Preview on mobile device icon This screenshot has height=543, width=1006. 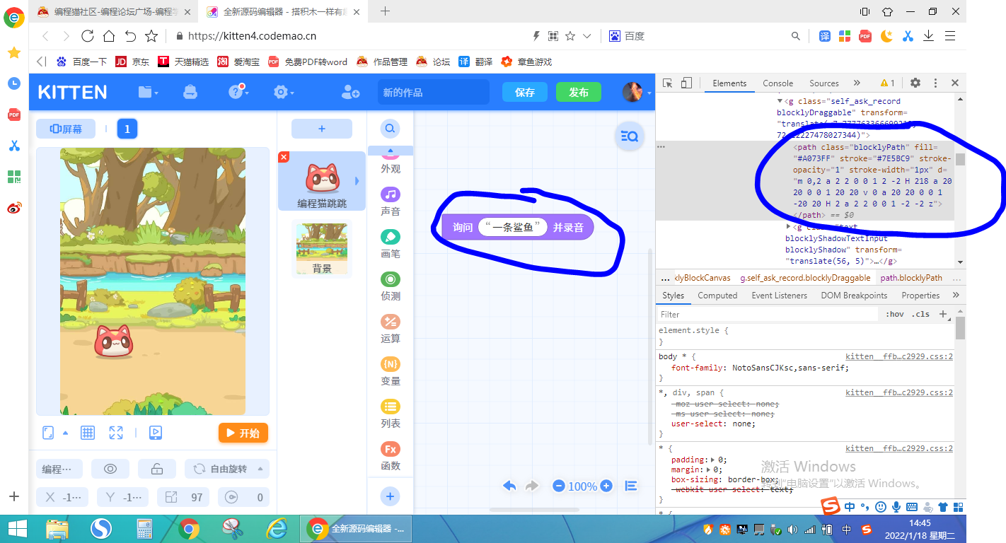tap(156, 433)
